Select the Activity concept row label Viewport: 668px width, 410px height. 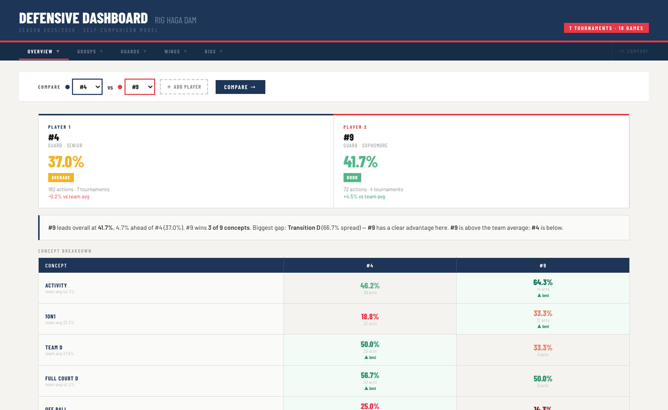click(56, 285)
